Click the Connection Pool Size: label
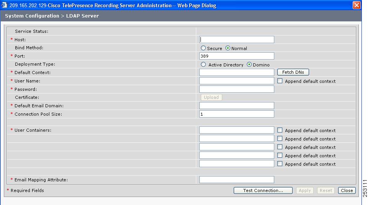 pyautogui.click(x=38, y=114)
